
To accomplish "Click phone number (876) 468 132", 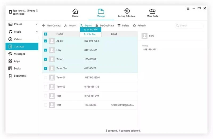I will click(x=92, y=87).
